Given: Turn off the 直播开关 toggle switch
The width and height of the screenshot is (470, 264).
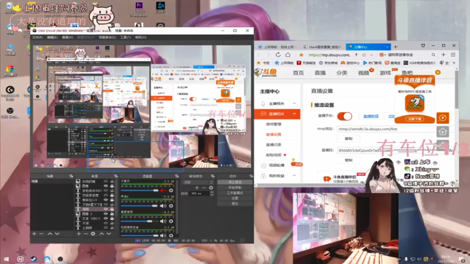Looking at the screenshot, I should pyautogui.click(x=344, y=116).
